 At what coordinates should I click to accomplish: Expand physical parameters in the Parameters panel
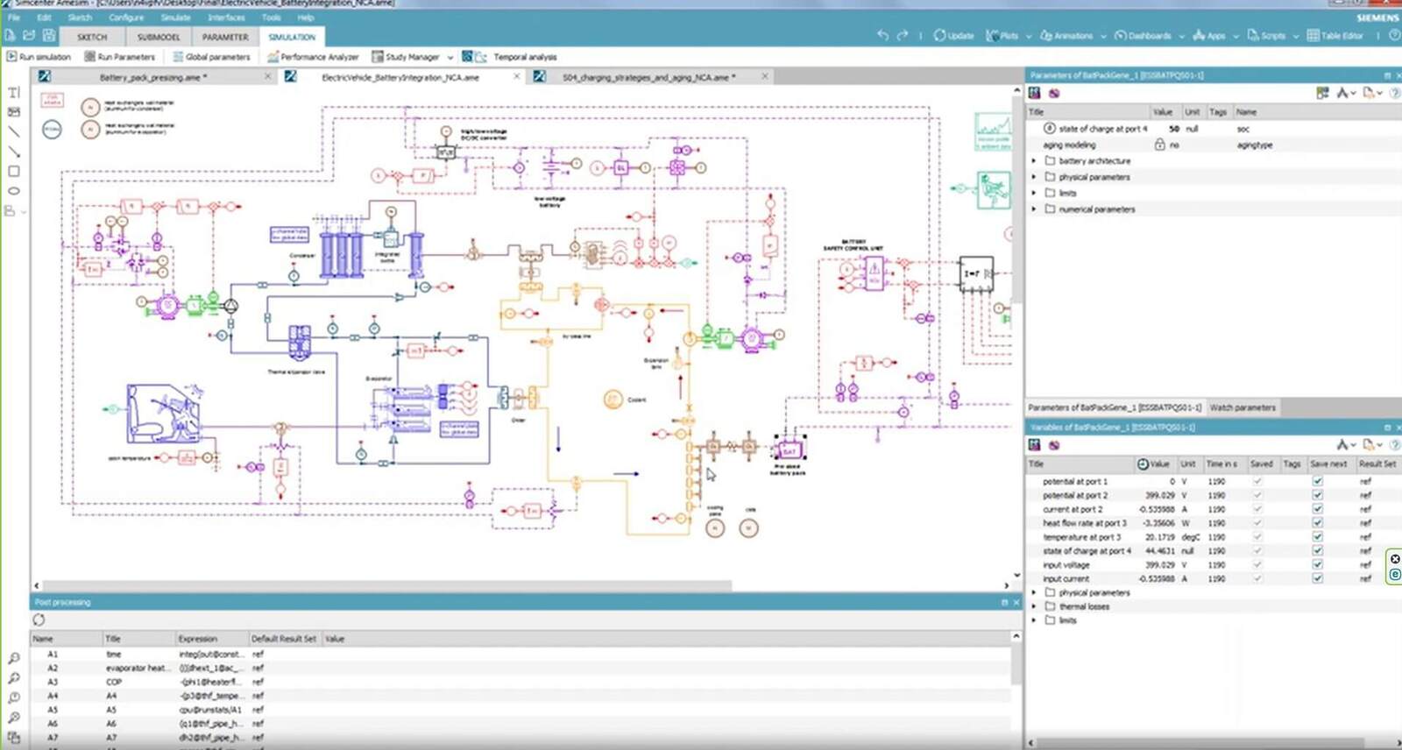pyautogui.click(x=1034, y=177)
